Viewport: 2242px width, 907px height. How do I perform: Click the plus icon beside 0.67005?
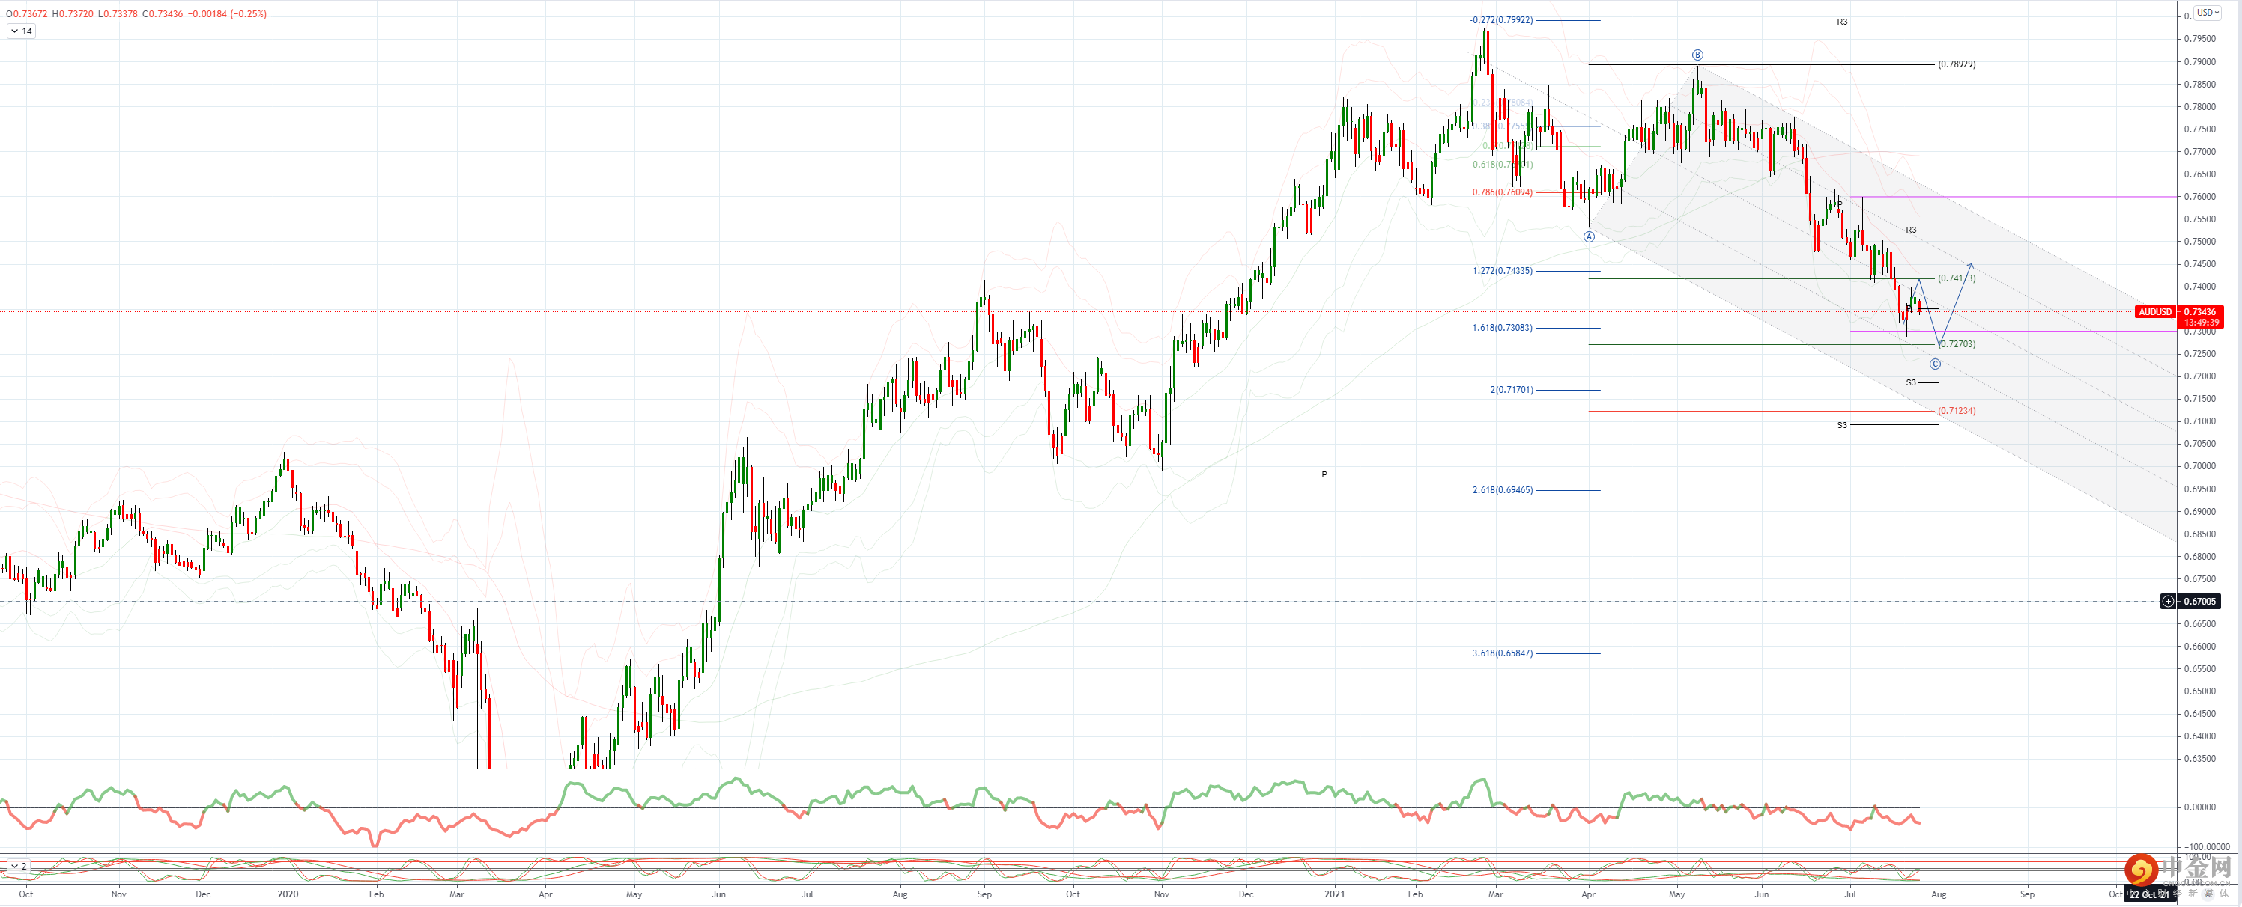click(2168, 601)
